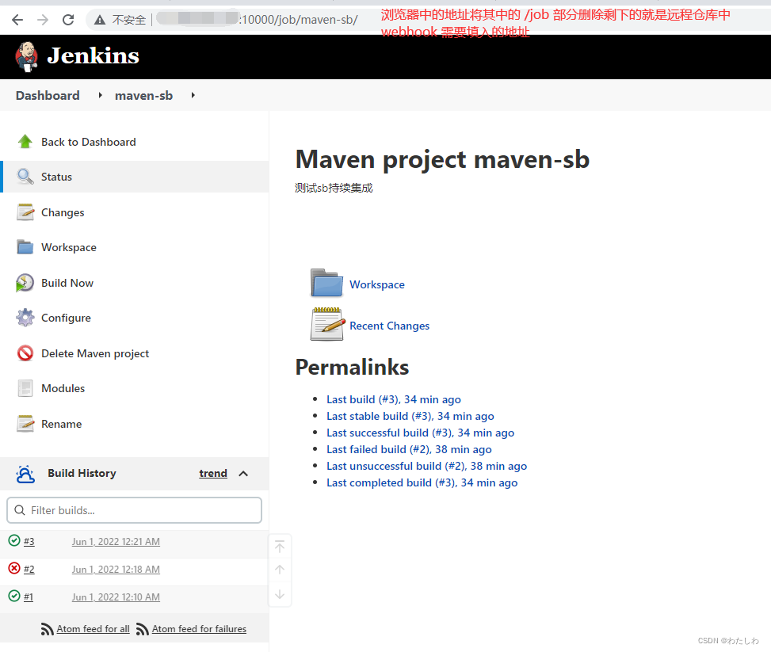Trigger Build Now
The height and width of the screenshot is (652, 771).
[67, 284]
